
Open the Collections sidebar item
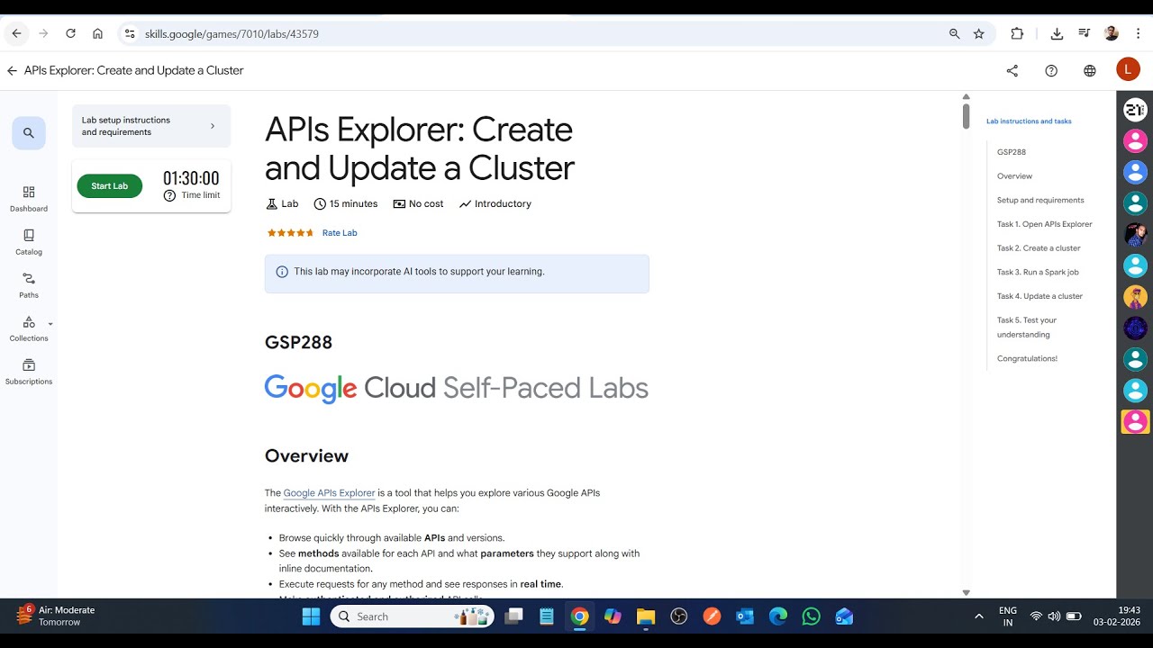tap(29, 328)
